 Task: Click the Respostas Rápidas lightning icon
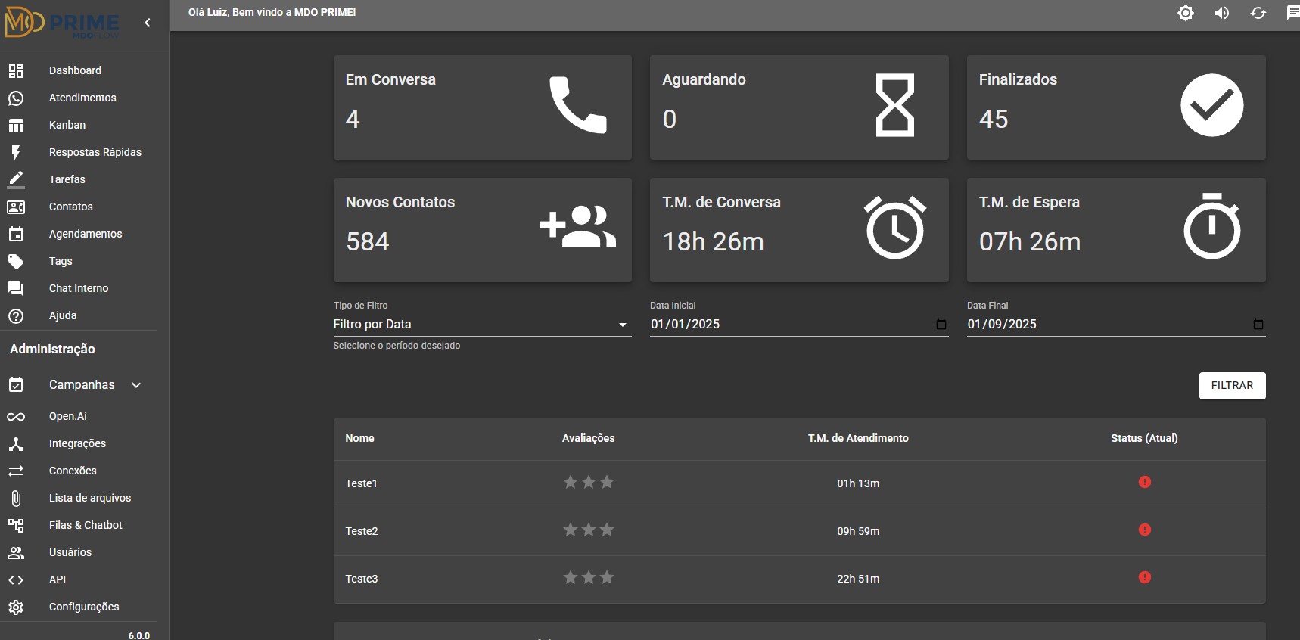(x=16, y=153)
